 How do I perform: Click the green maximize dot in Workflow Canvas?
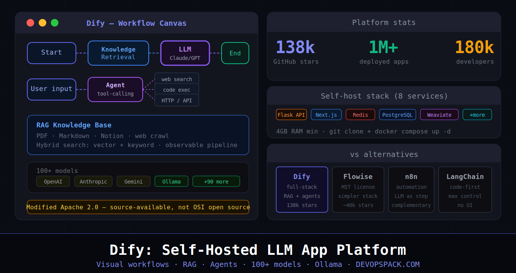(x=55, y=23)
